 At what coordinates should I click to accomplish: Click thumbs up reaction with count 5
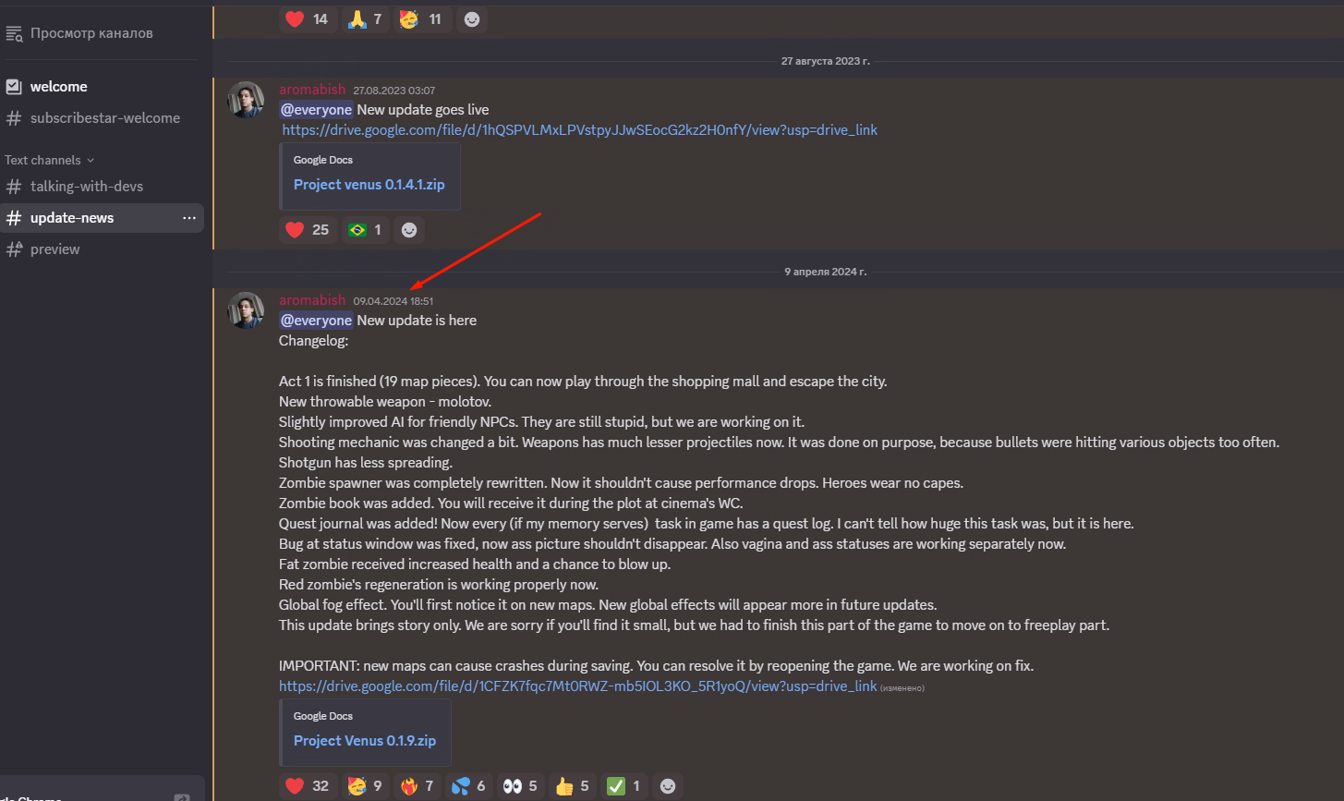pos(573,785)
